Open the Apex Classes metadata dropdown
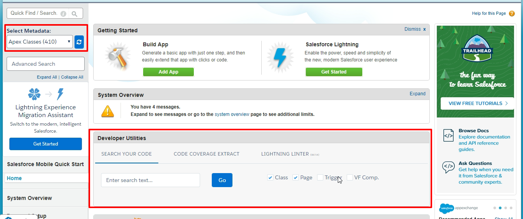The height and width of the screenshot is (219, 523). [40, 42]
